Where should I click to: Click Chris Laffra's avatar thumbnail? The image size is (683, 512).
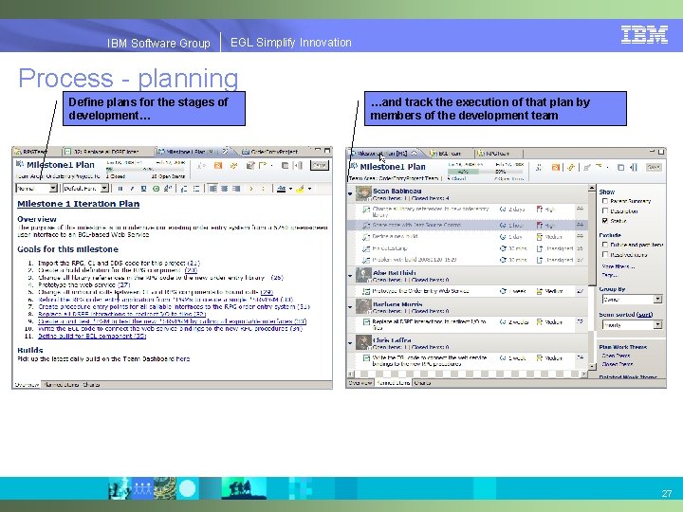[363, 342]
